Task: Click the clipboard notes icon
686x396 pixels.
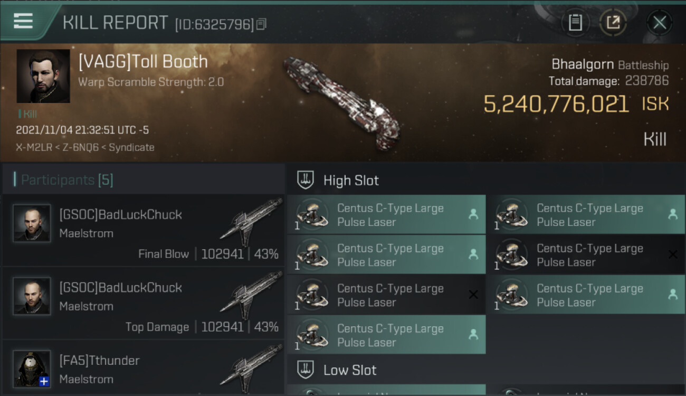Action: tap(575, 23)
